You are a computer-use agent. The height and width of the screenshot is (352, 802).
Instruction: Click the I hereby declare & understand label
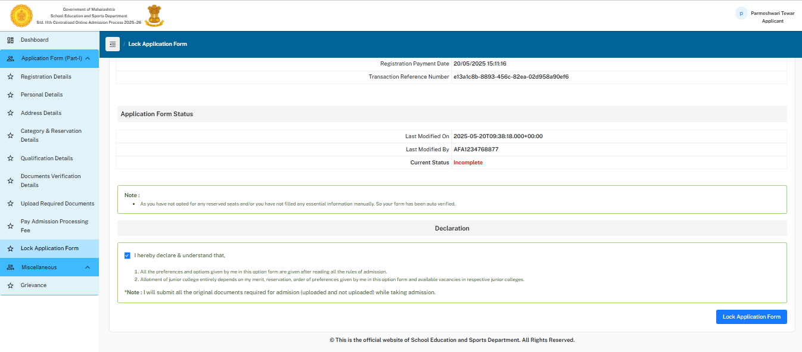pyautogui.click(x=180, y=256)
